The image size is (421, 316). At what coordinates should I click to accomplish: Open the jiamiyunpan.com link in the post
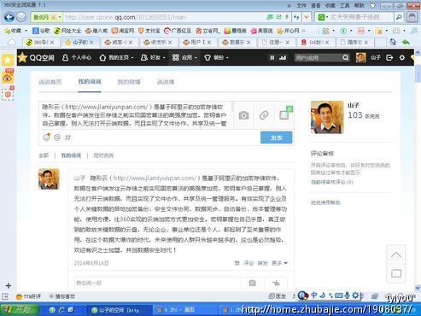coord(155,178)
